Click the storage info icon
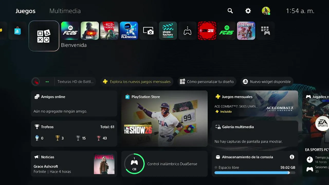 (292, 157)
